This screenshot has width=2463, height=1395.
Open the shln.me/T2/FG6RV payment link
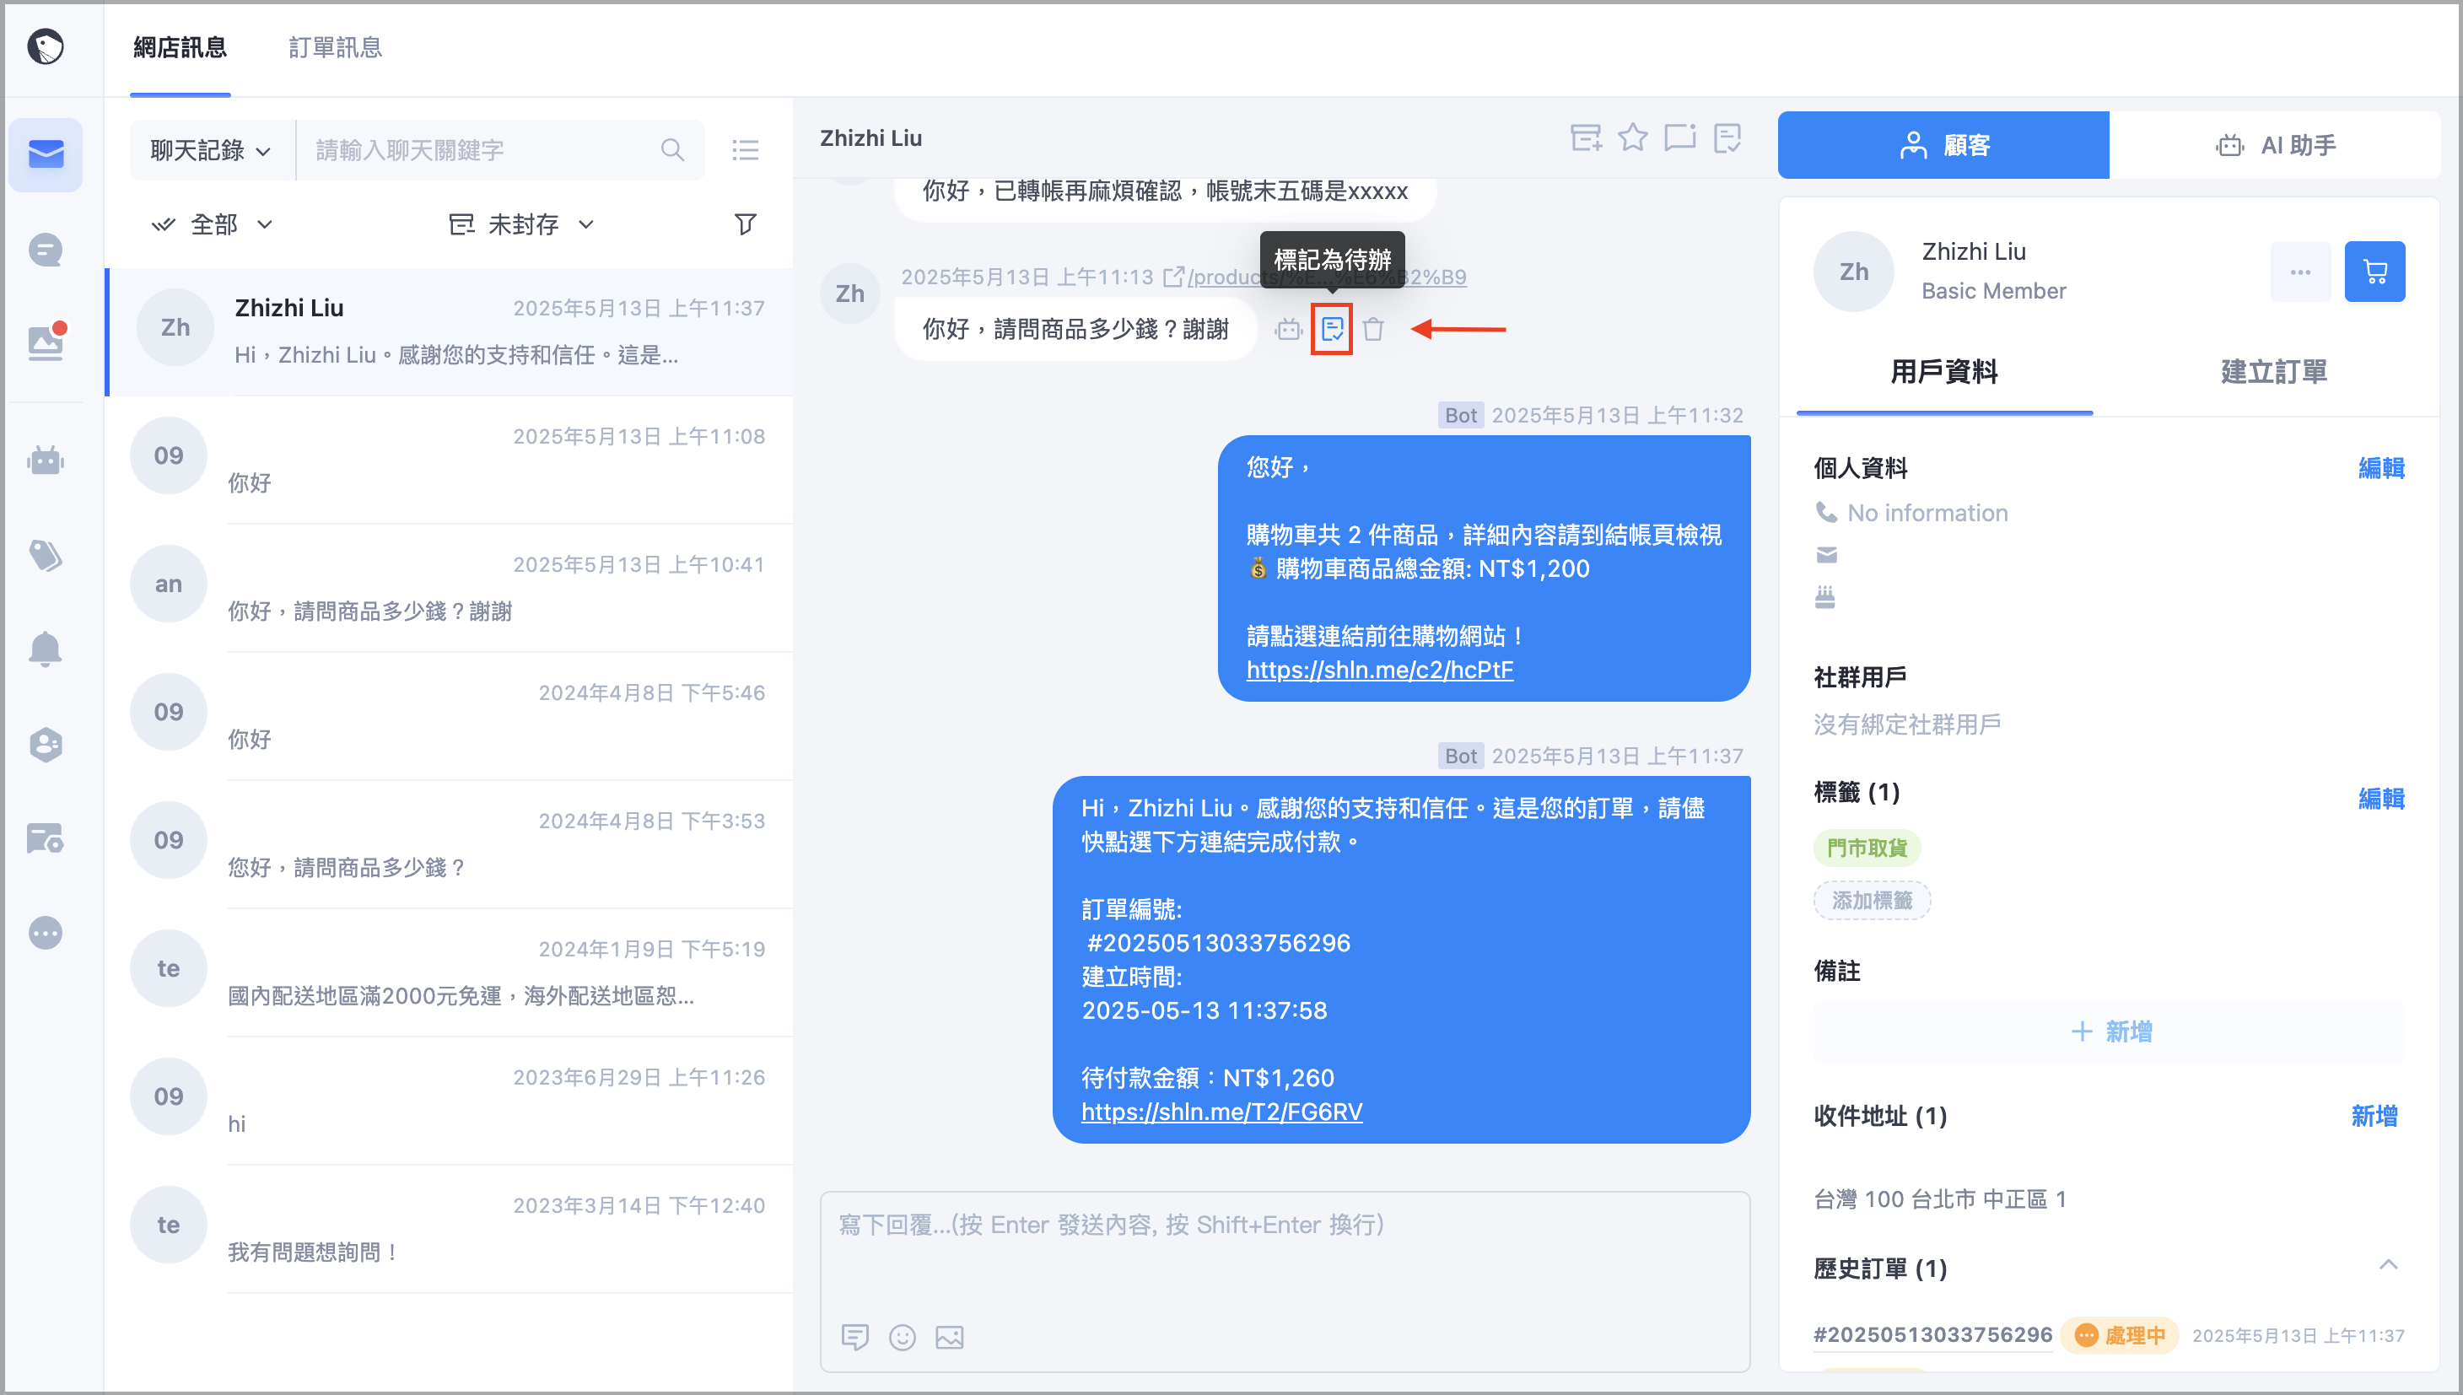click(1221, 1112)
